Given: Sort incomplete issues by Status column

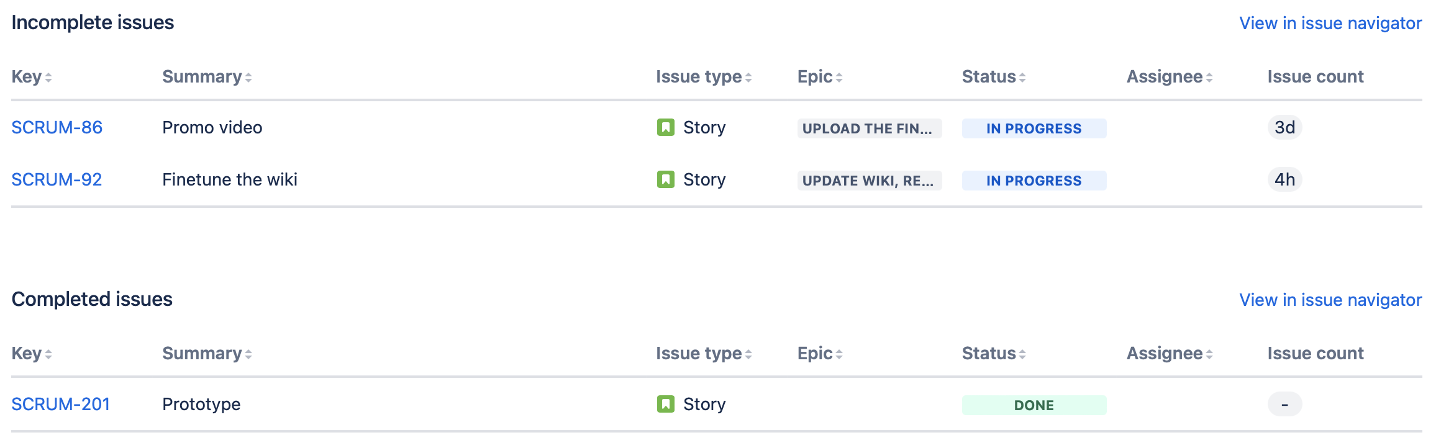Looking at the screenshot, I should pos(994,77).
